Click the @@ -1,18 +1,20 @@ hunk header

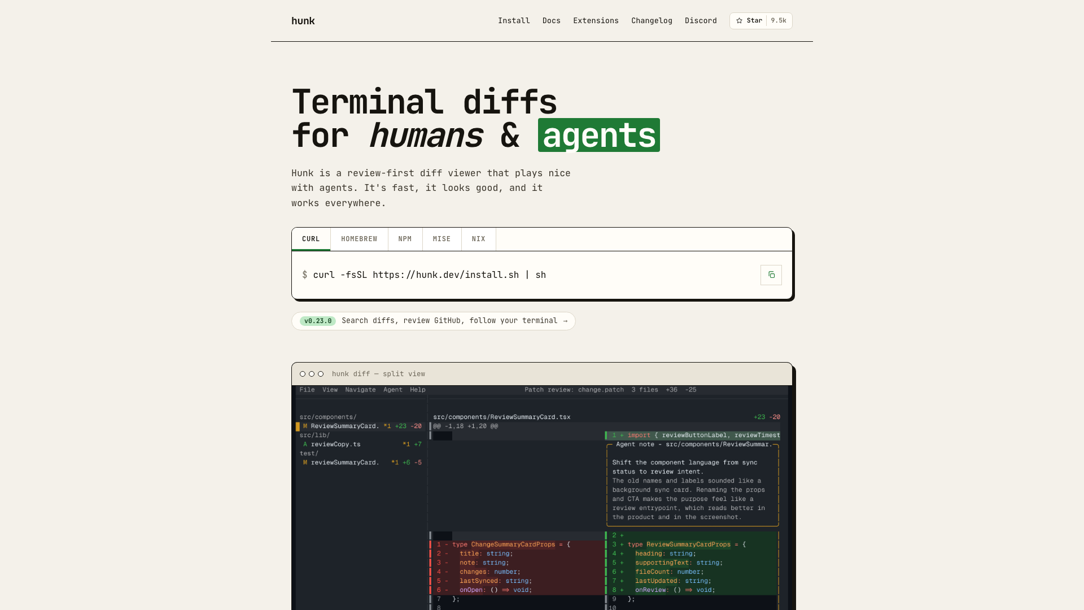466,426
